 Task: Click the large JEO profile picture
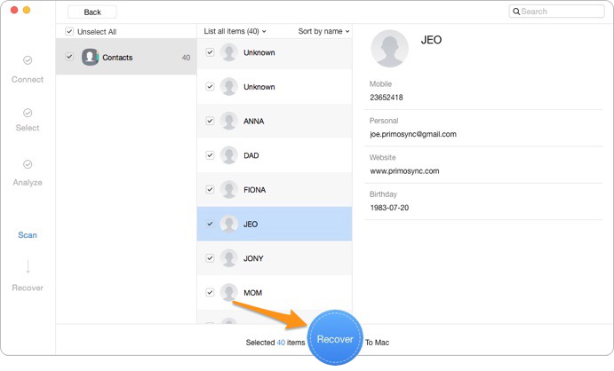(x=389, y=49)
